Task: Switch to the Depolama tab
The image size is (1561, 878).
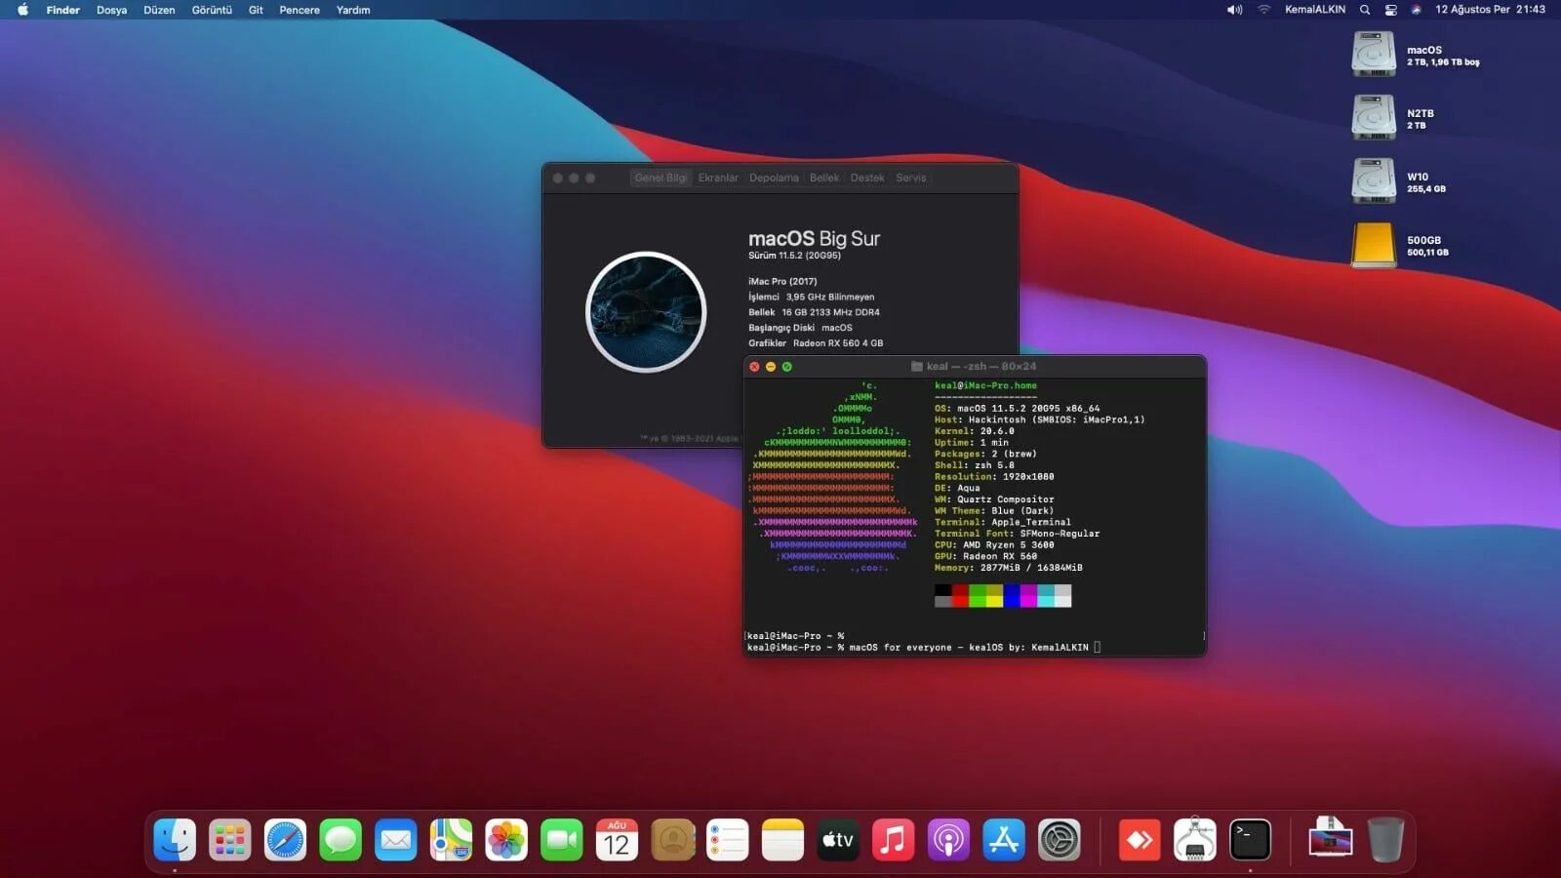Action: coord(774,178)
